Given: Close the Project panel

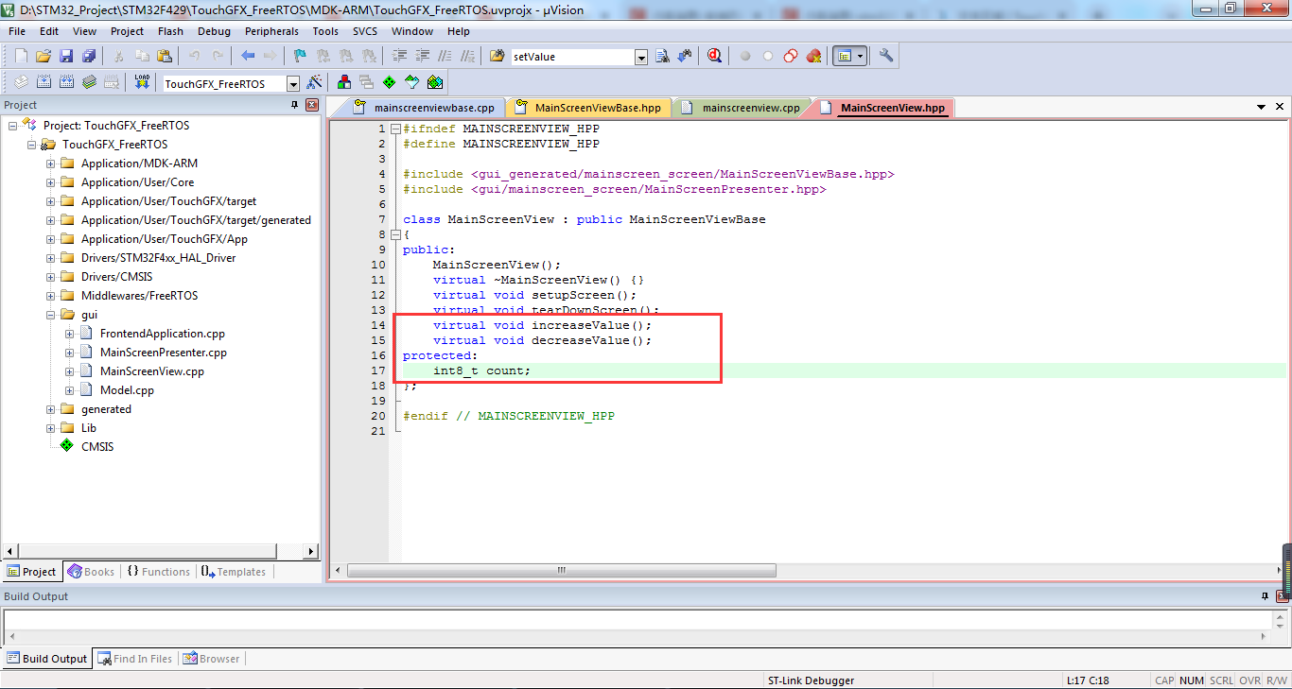Looking at the screenshot, I should point(311,105).
